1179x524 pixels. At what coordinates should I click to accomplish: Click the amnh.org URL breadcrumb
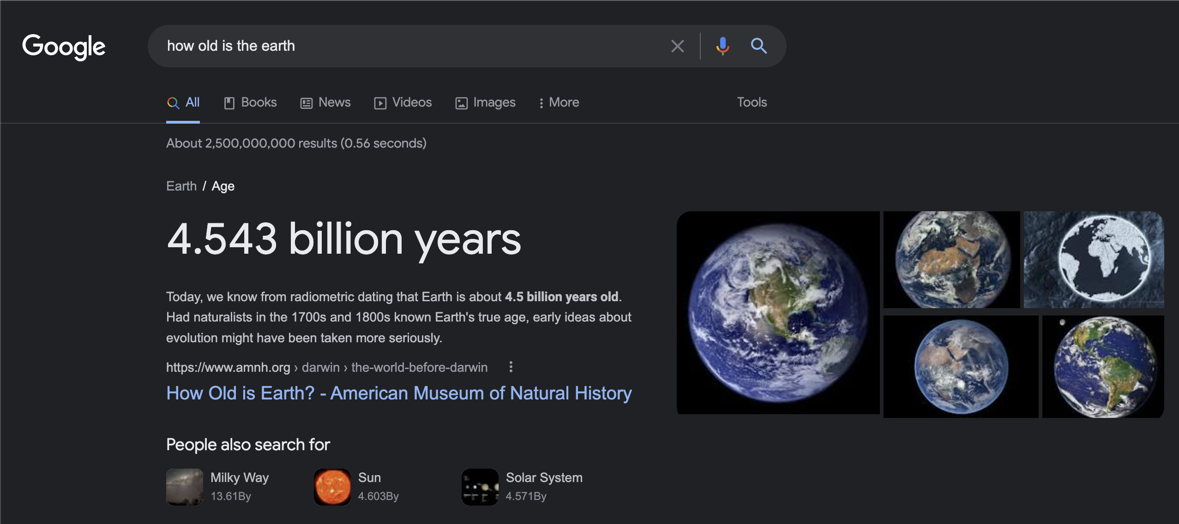point(327,367)
